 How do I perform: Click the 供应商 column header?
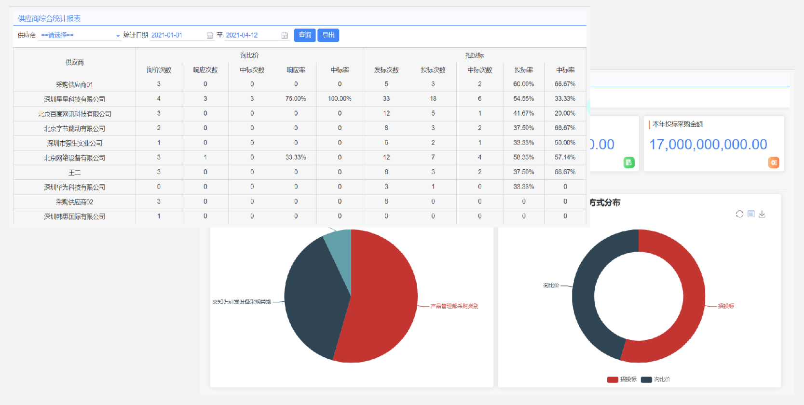pyautogui.click(x=75, y=62)
